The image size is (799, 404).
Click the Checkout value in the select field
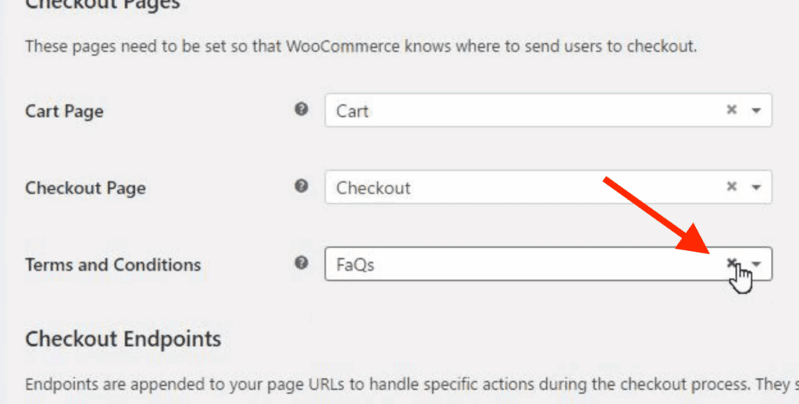pos(373,188)
